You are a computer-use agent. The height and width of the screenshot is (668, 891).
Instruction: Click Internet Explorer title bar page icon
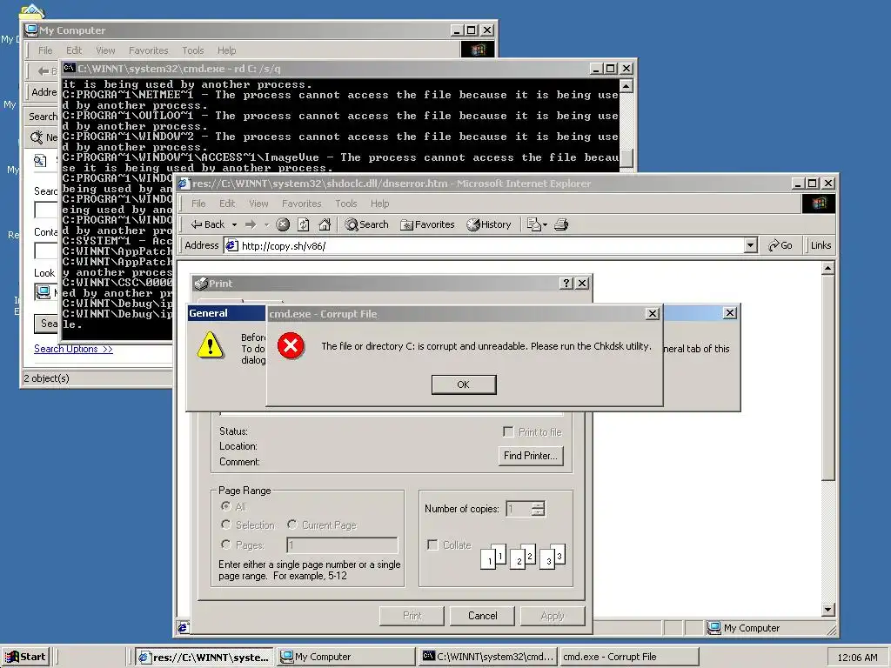point(184,183)
